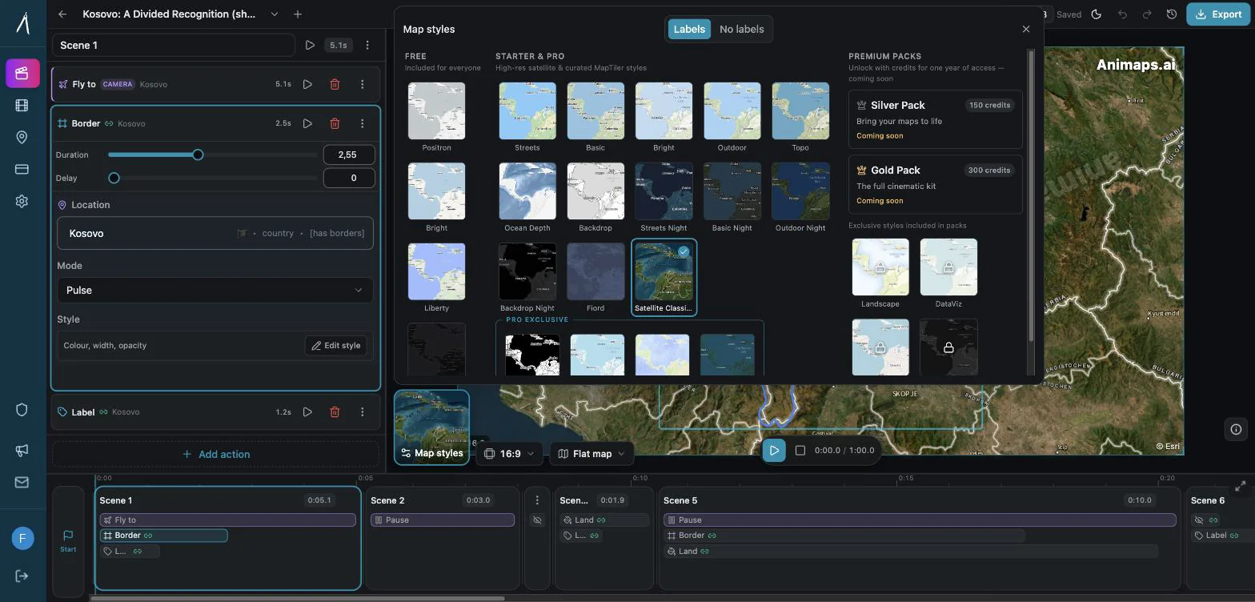
Task: Open version history clock icon
Action: (1172, 14)
